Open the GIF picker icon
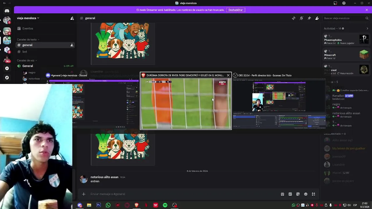 point(290,194)
